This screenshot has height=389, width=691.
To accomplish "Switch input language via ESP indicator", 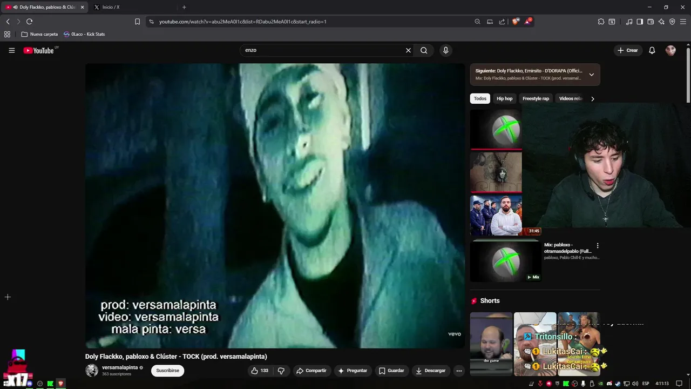I will pos(646,384).
